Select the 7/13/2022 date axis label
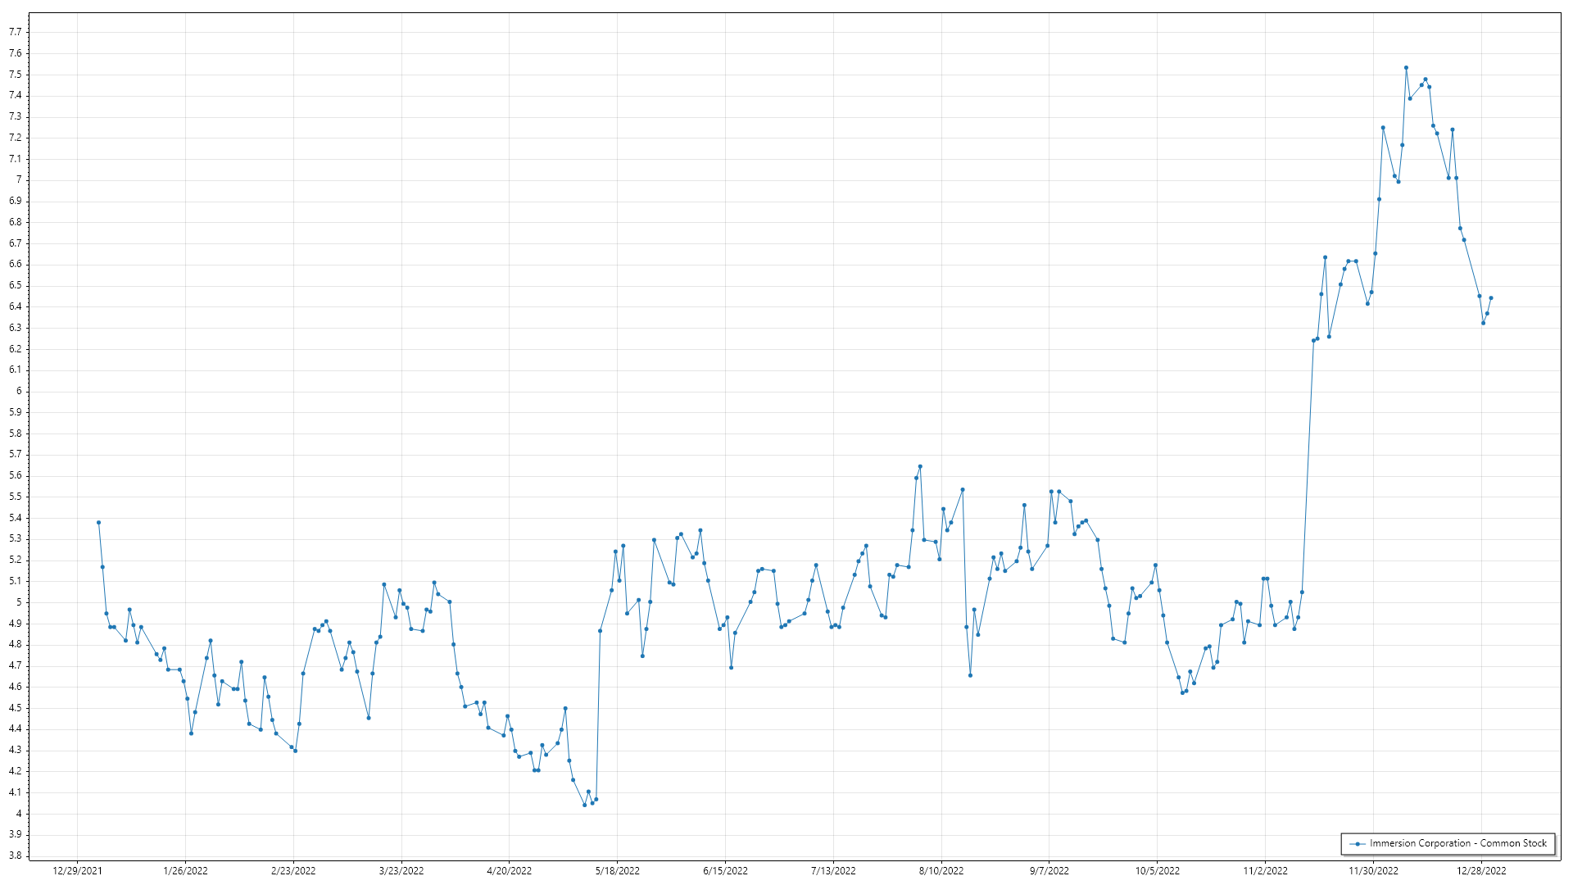The height and width of the screenshot is (885, 1573). [x=833, y=870]
